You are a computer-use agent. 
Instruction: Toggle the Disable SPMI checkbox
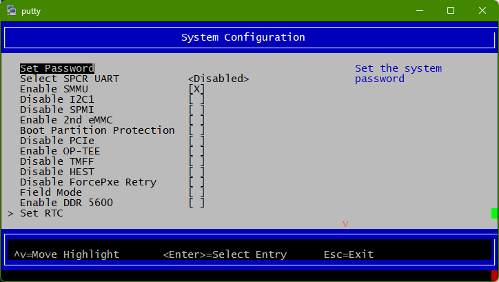pyautogui.click(x=196, y=110)
